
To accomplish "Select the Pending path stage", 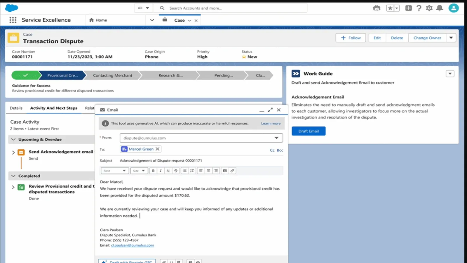I will click(x=223, y=75).
